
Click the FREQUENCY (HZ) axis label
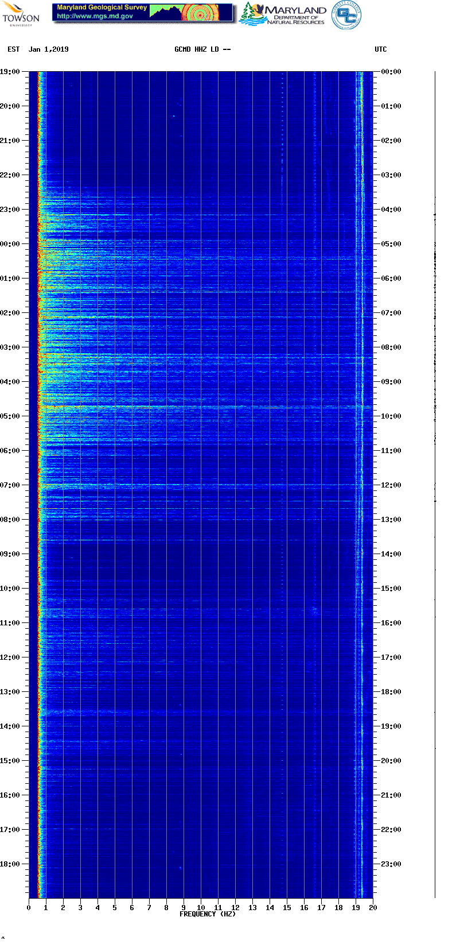click(208, 914)
